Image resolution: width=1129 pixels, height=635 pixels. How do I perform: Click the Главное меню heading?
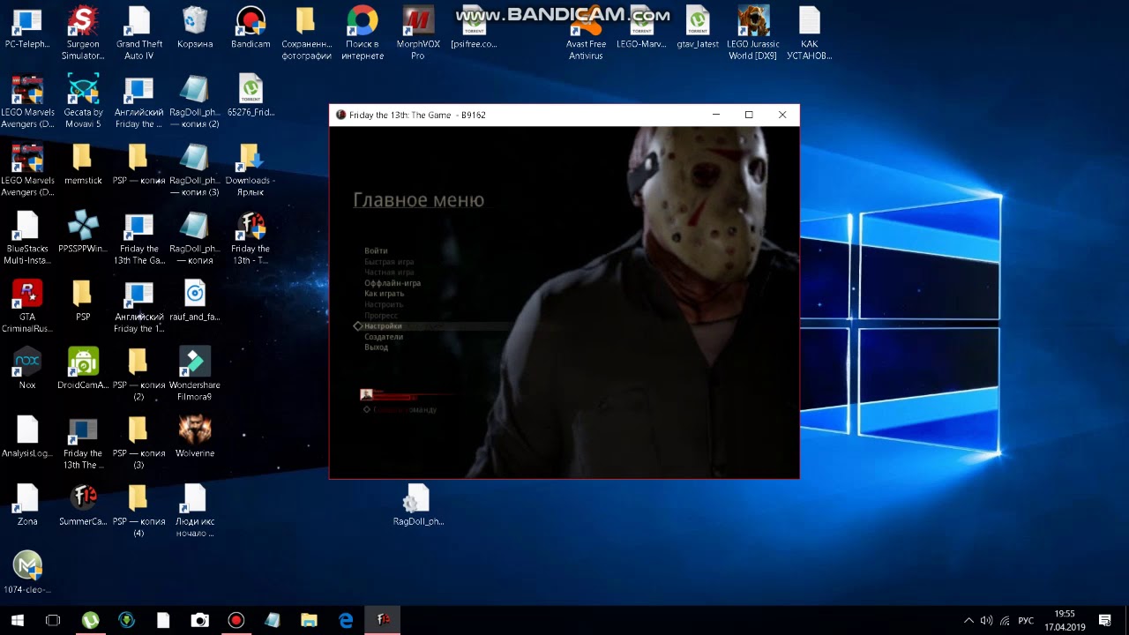coord(418,200)
